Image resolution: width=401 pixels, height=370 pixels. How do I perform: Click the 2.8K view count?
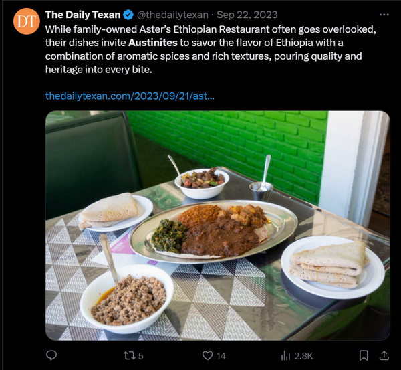tap(303, 355)
